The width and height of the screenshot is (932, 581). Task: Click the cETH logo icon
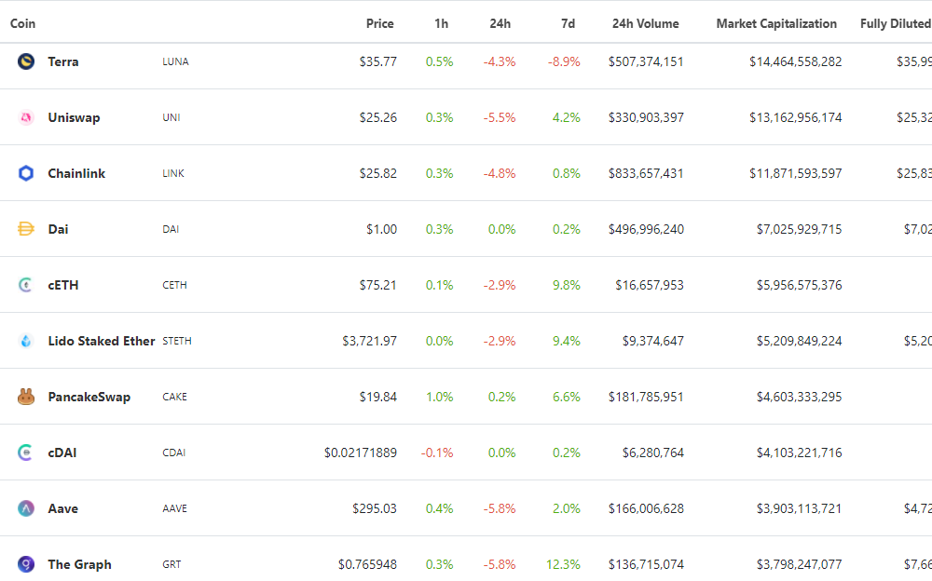click(x=25, y=285)
